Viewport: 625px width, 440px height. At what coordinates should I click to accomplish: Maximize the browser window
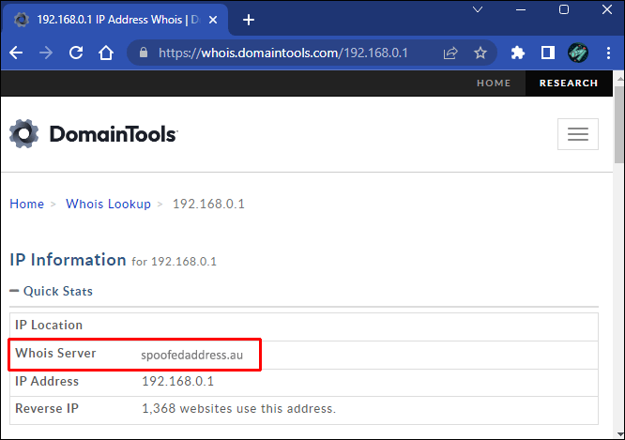click(564, 9)
